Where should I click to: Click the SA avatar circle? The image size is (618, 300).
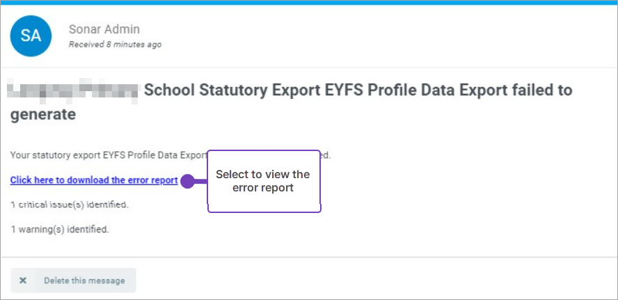pos(31,35)
